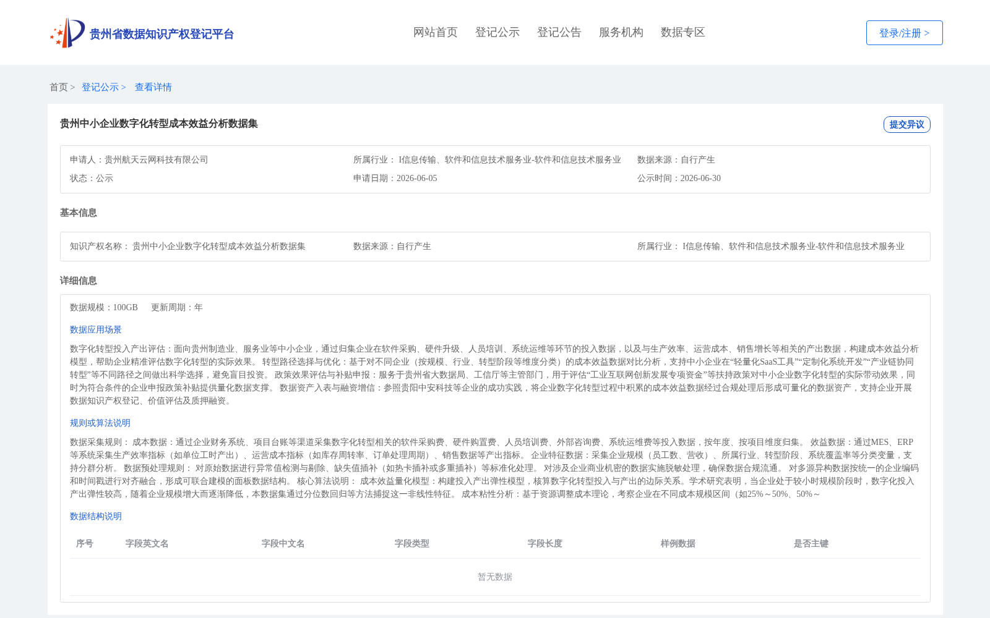This screenshot has width=990, height=618.
Task: Open the 登记公告 navigation item
Action: tap(559, 32)
